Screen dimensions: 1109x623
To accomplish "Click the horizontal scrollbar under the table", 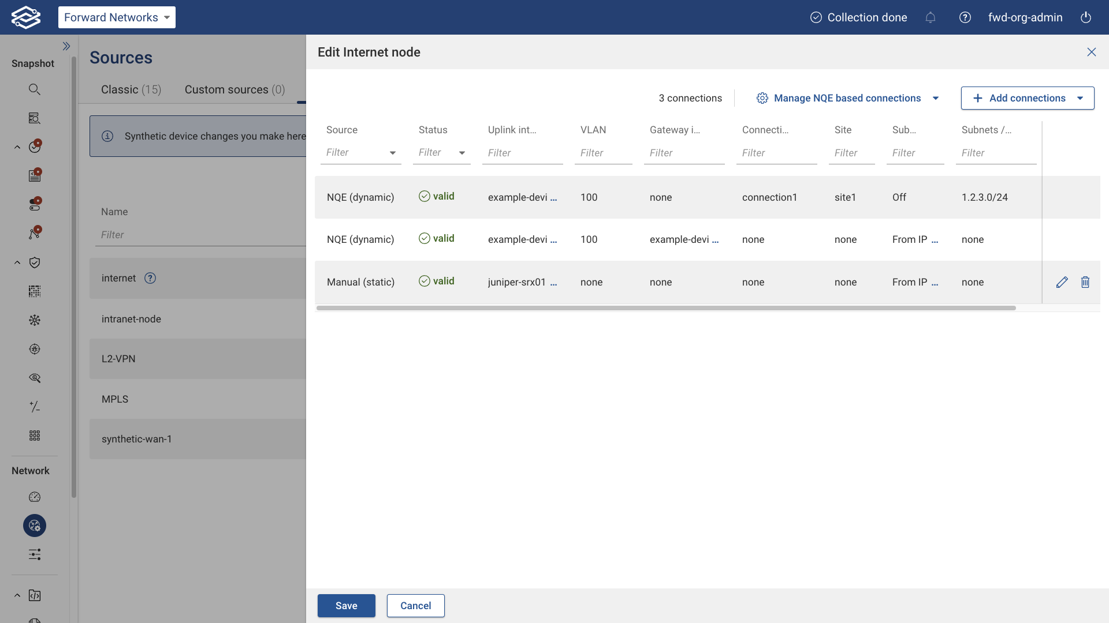I will (665, 308).
